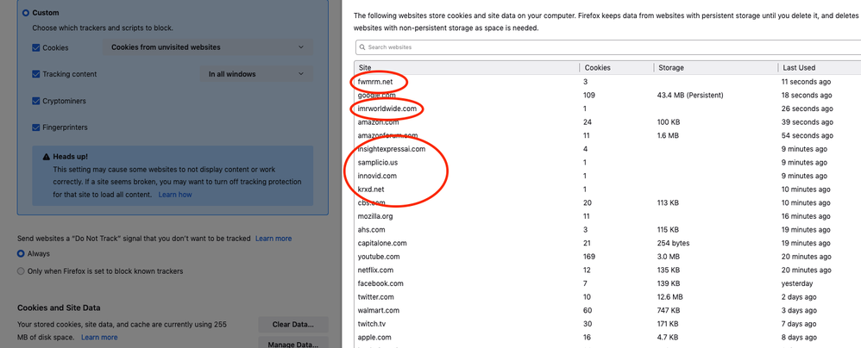The height and width of the screenshot is (348, 861).
Task: Select the apple.com row
Action: click(608, 337)
